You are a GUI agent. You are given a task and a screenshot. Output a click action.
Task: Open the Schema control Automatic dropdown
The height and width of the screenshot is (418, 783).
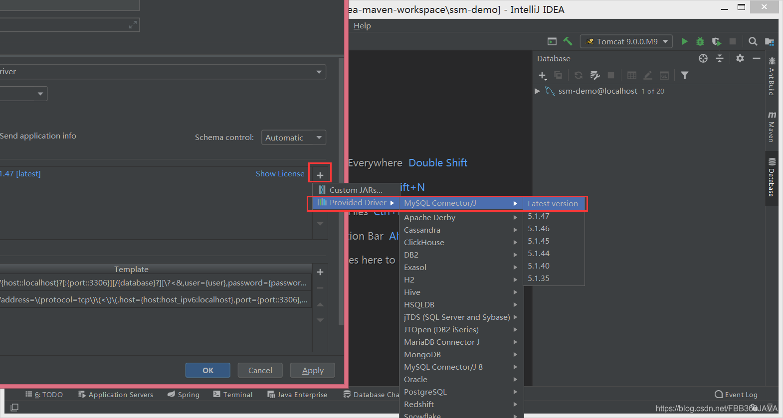click(294, 138)
